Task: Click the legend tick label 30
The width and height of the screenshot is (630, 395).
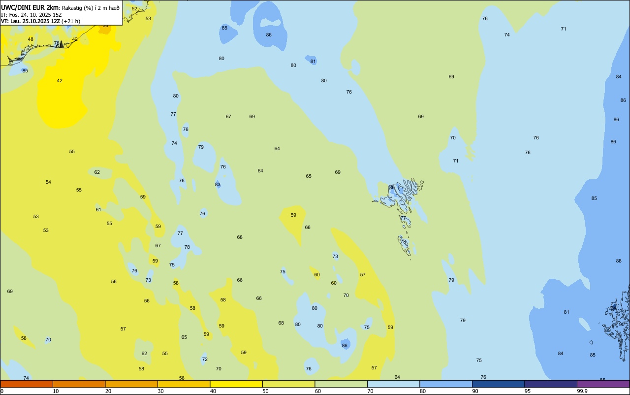Action: pos(160,391)
